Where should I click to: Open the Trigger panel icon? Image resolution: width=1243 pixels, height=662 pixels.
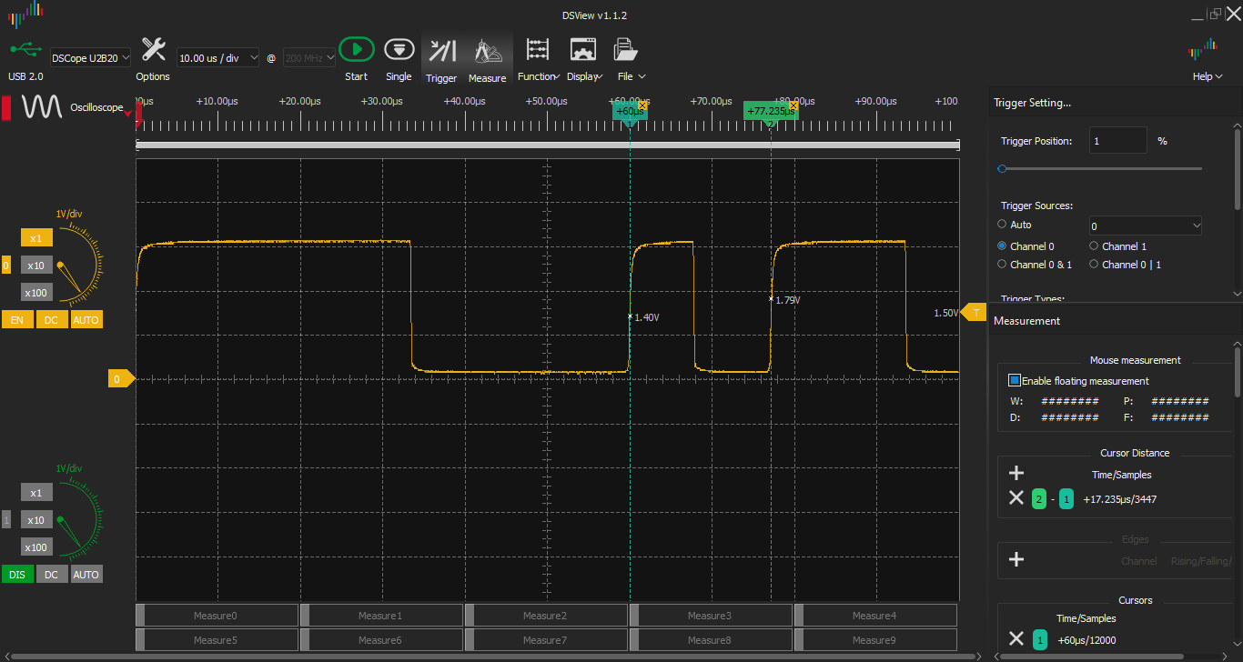pos(441,51)
